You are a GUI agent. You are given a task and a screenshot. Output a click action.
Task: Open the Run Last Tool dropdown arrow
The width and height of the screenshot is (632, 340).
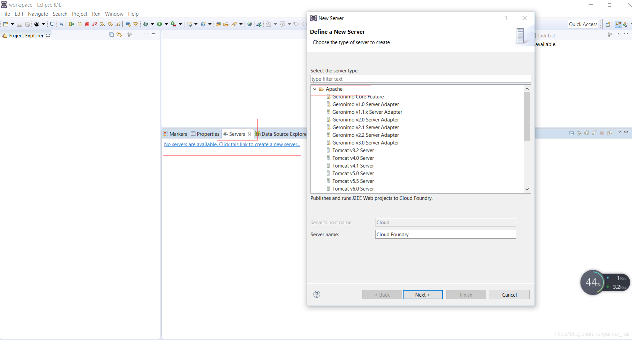click(180, 24)
